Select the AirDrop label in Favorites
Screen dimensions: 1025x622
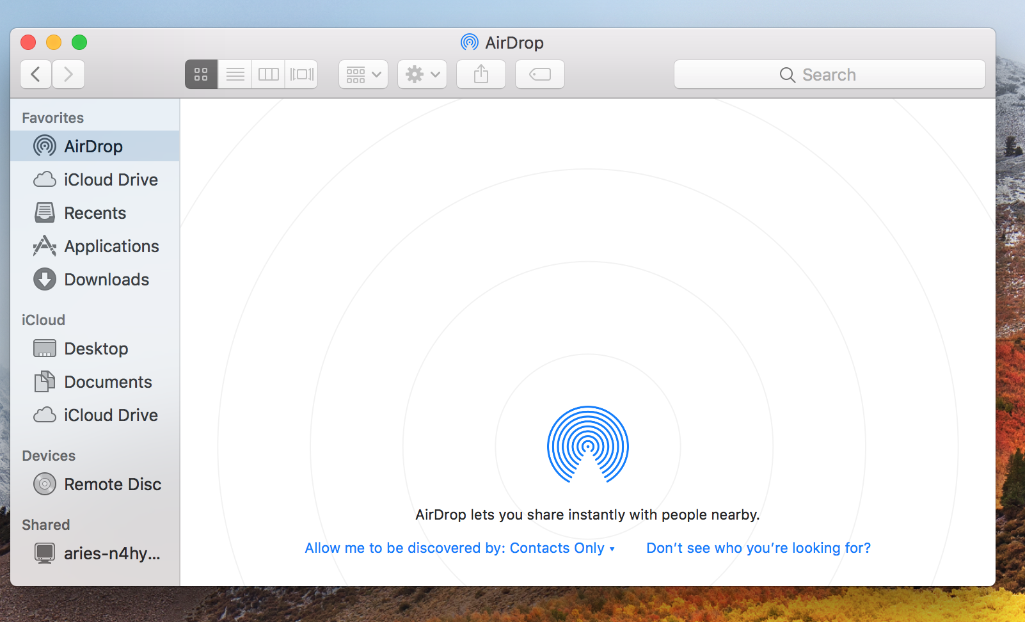93,147
